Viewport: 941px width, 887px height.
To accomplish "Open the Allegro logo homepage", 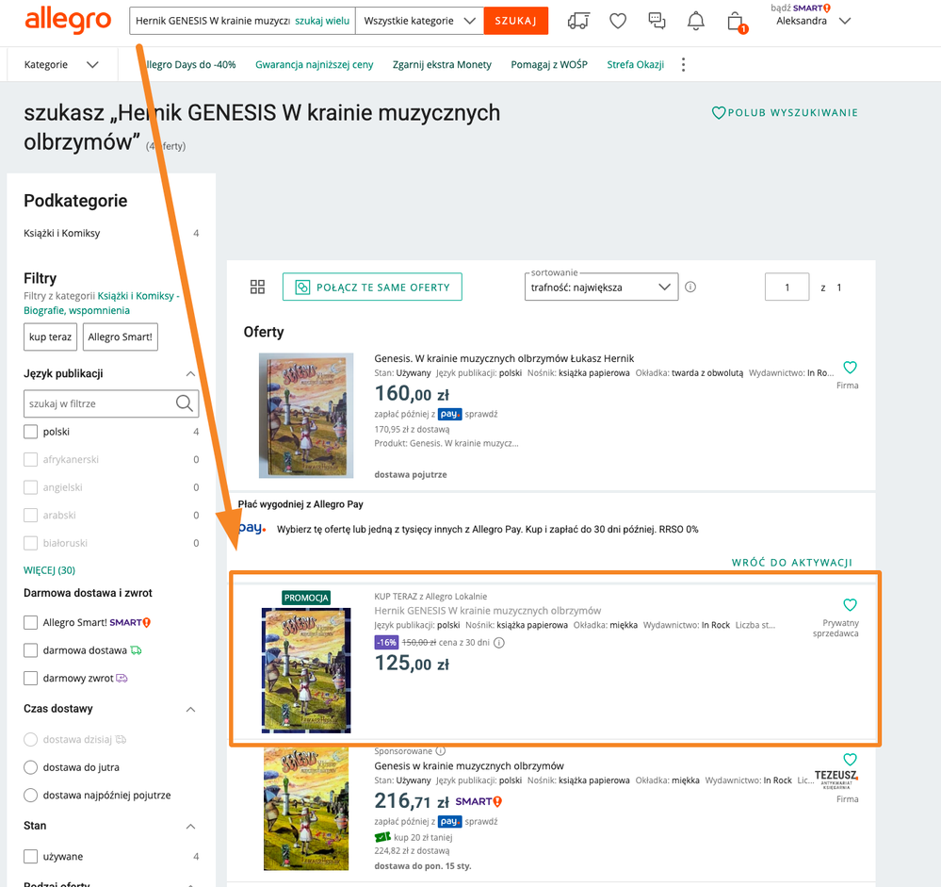I will pyautogui.click(x=68, y=21).
